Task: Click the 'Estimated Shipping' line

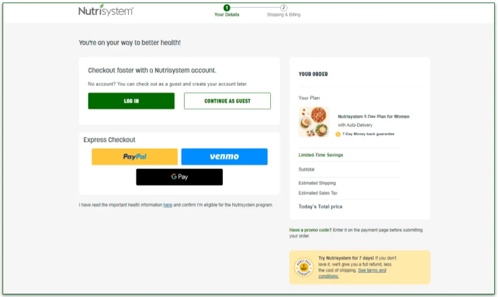Action: tap(317, 183)
